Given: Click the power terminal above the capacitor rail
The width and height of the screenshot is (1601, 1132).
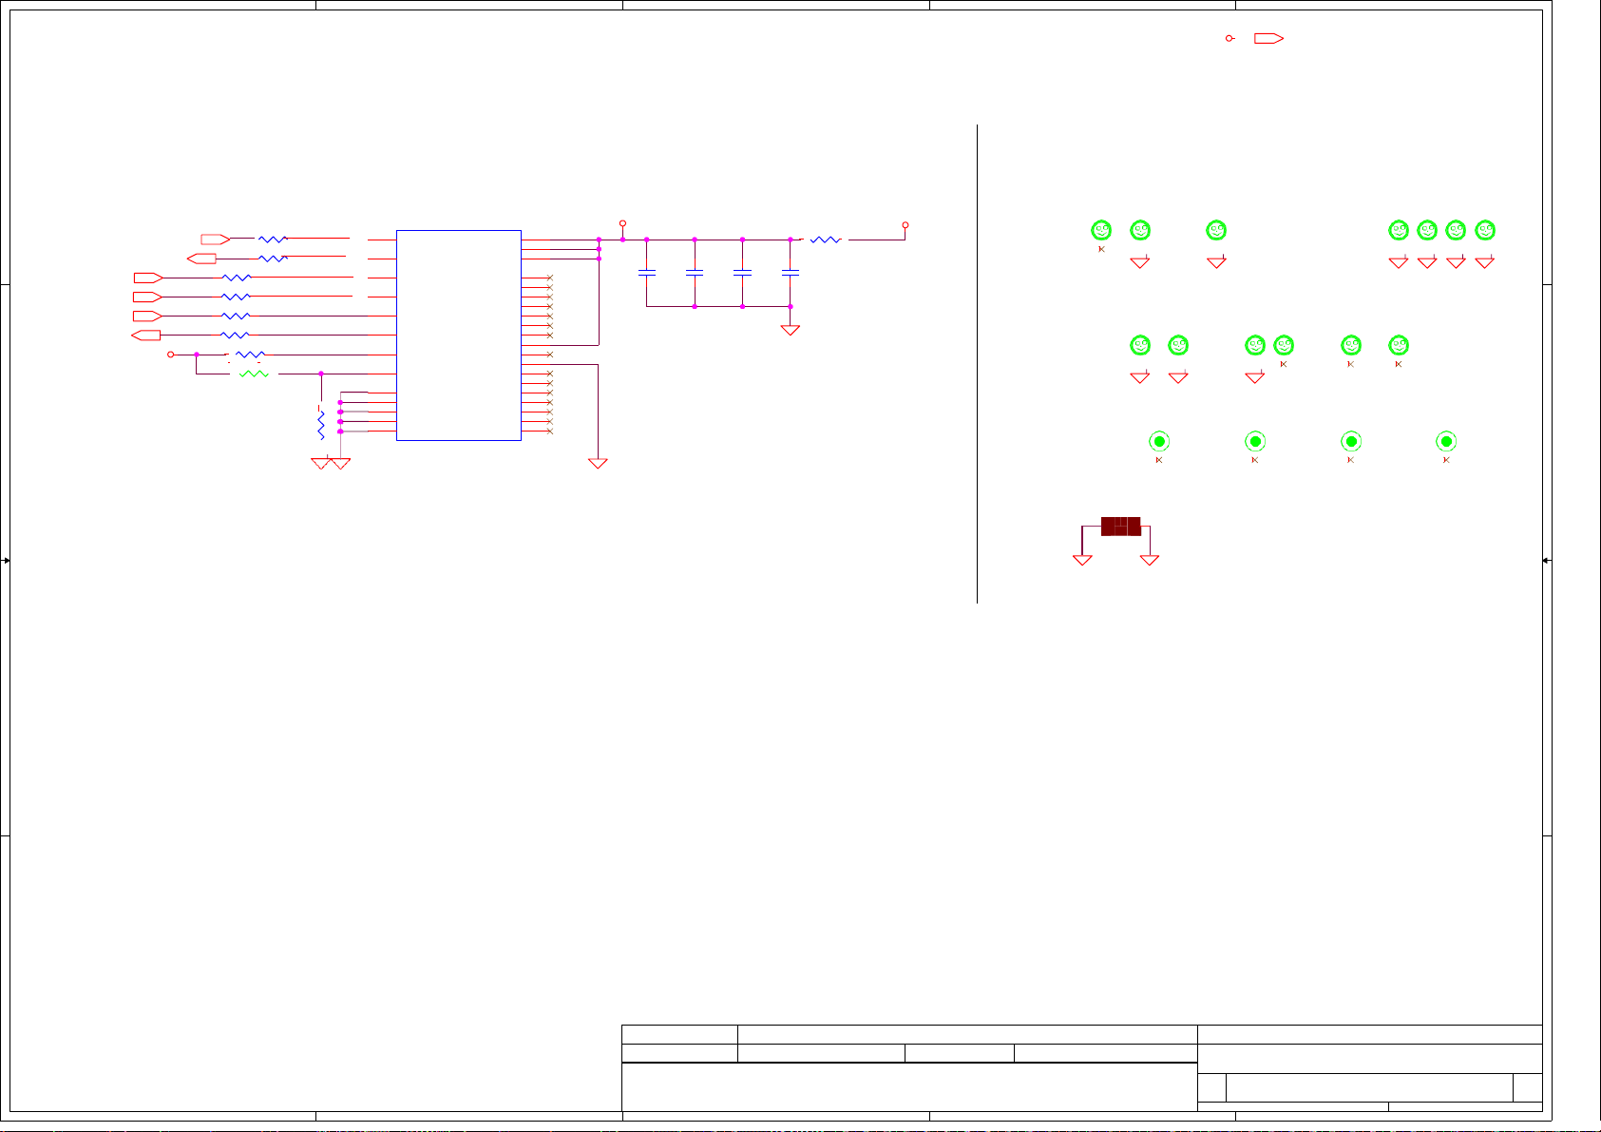Looking at the screenshot, I should coord(622,223).
